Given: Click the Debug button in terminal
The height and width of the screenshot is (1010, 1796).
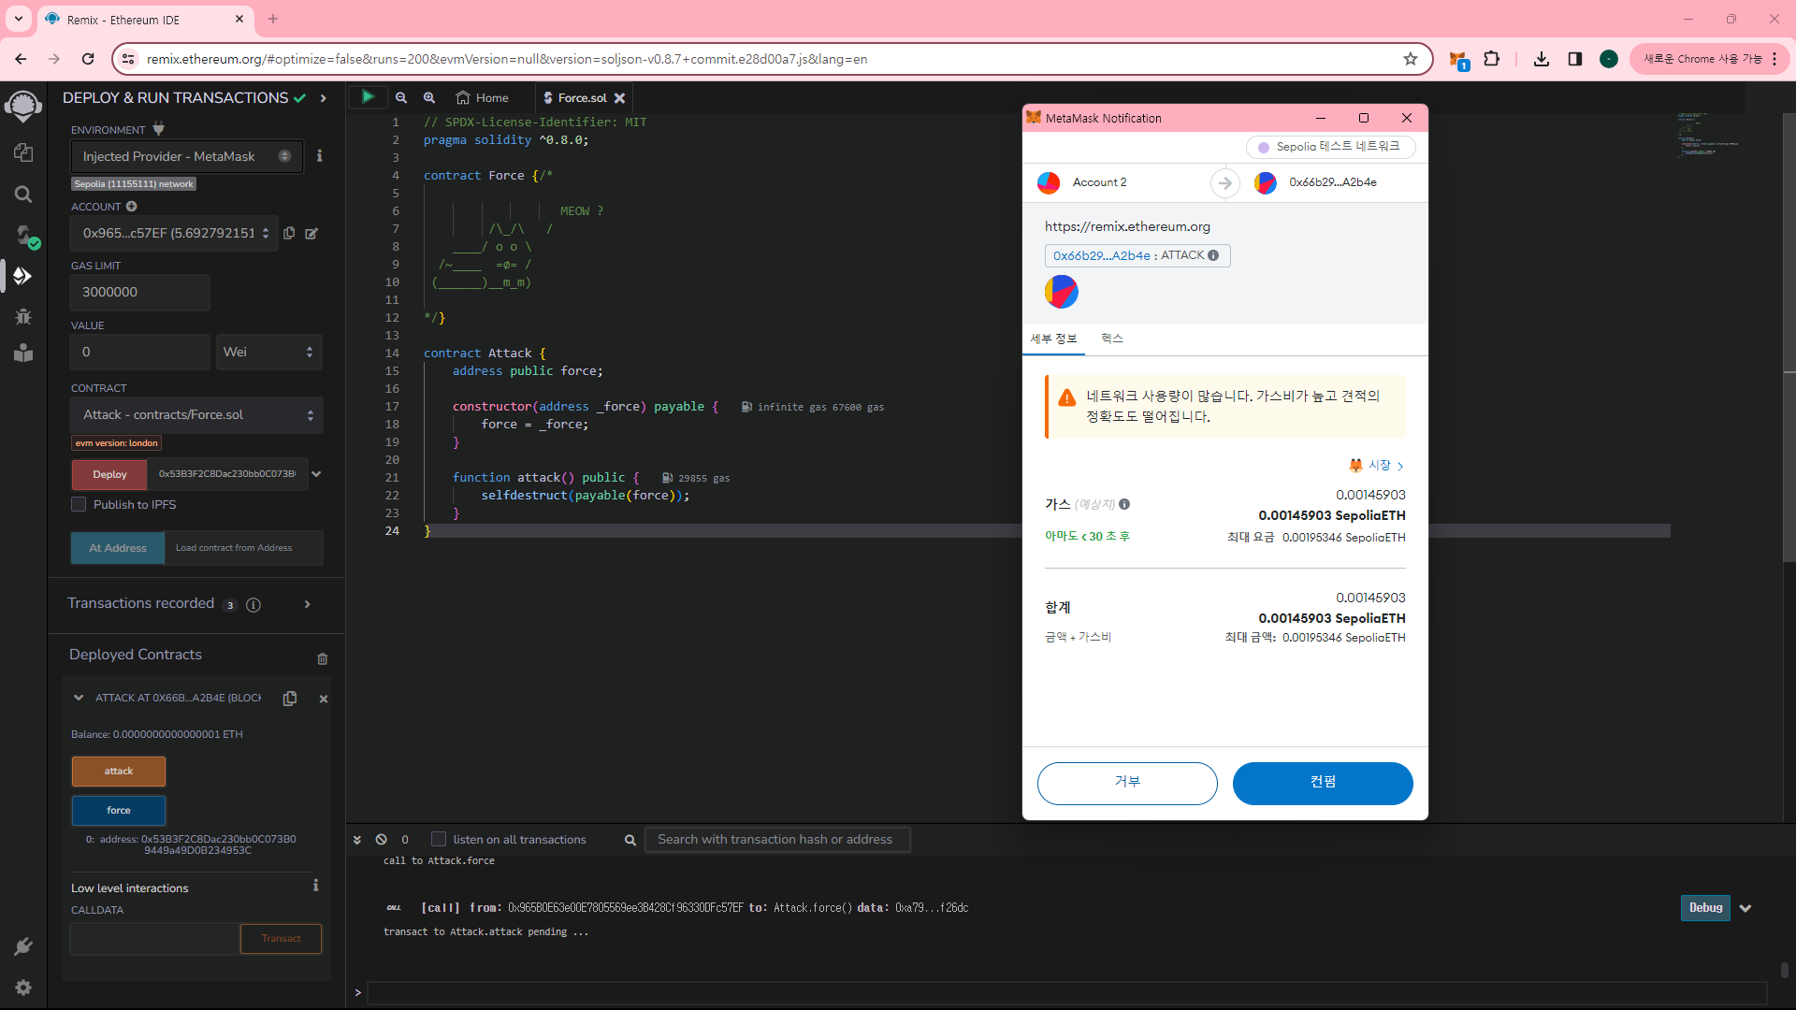Looking at the screenshot, I should [x=1705, y=908].
